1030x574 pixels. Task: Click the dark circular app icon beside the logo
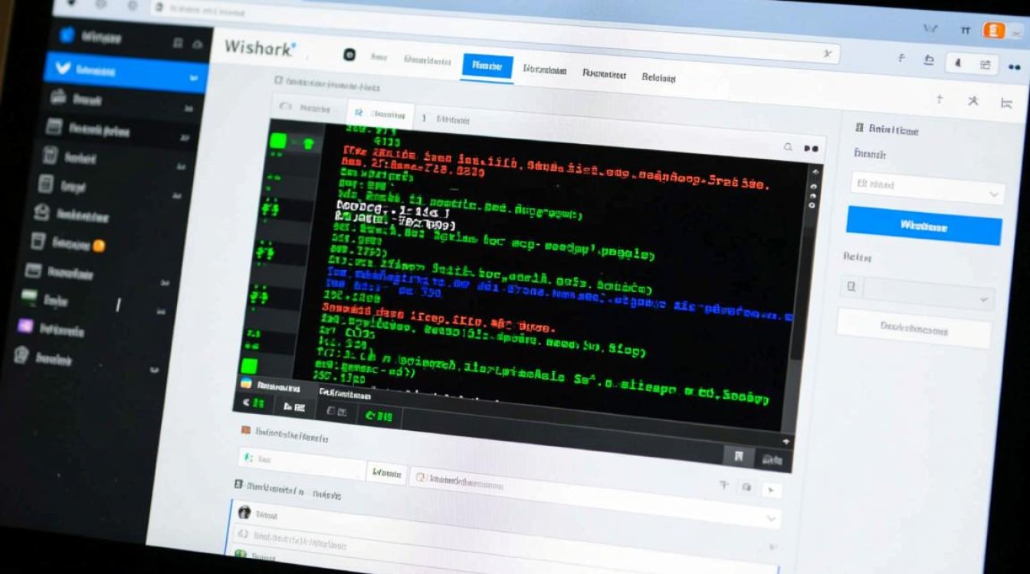click(x=351, y=55)
